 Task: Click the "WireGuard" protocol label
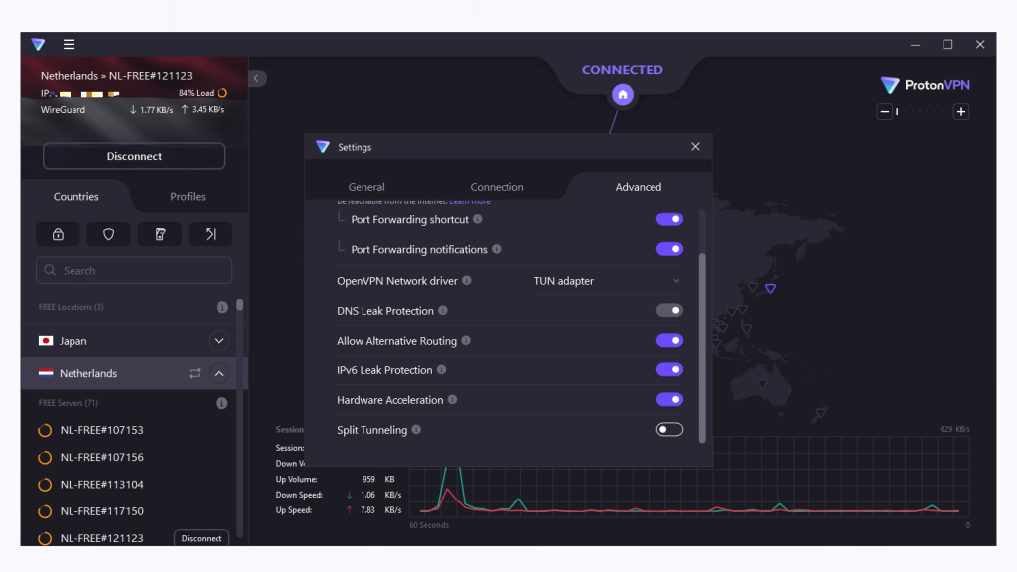[63, 110]
